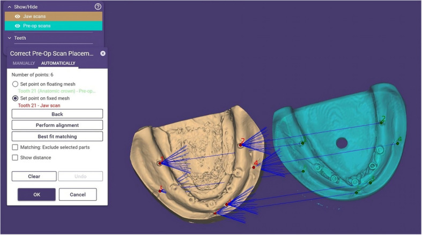422x235 pixels.
Task: Open the Show/Hide help question mark
Action: coord(98,7)
